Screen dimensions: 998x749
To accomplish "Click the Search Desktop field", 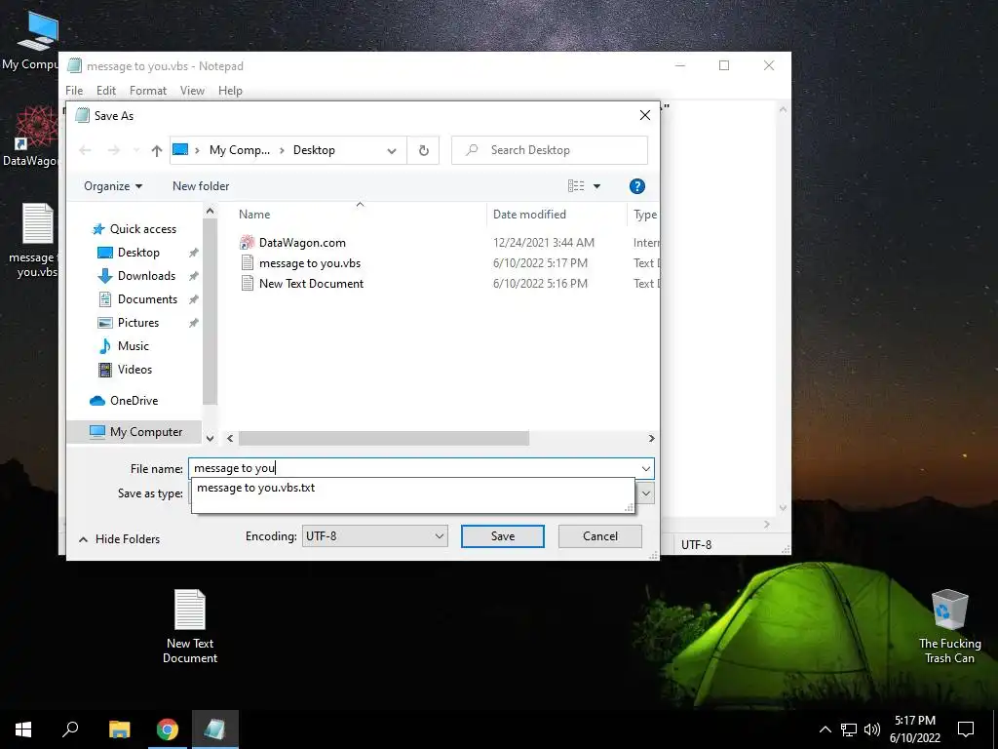I will coord(550,150).
